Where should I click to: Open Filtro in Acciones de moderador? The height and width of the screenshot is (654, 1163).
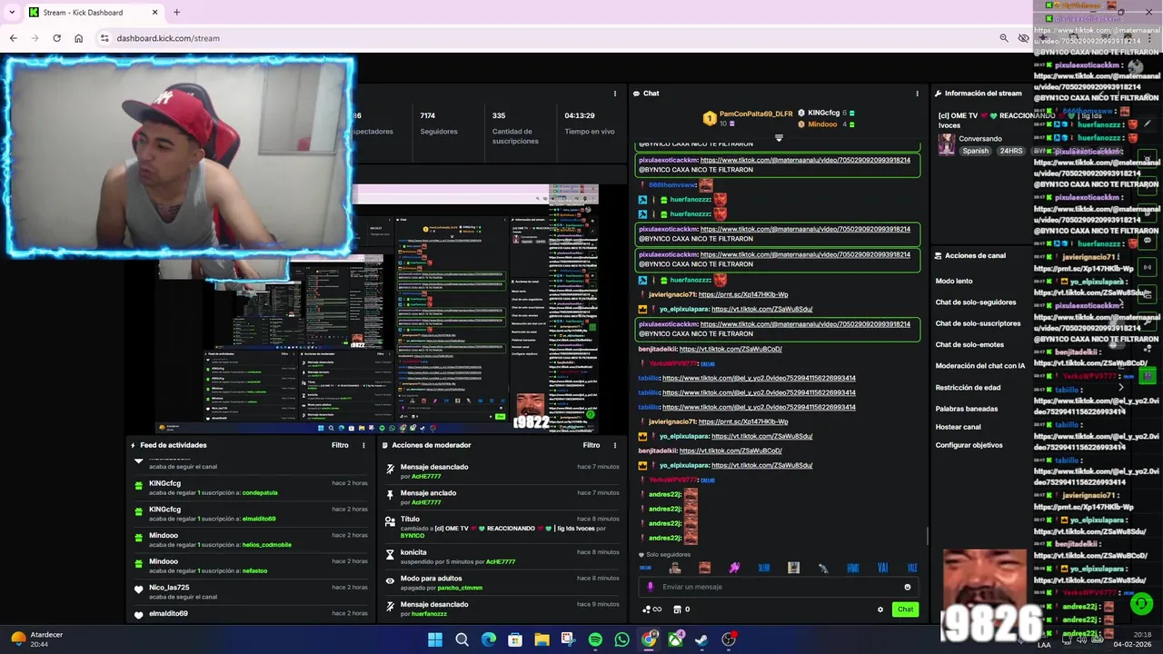[591, 445]
